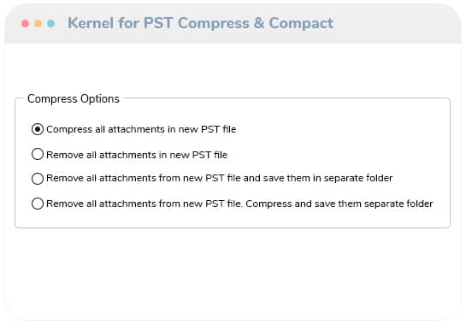Click the empty white area below the Compress Options box
The image size is (466, 325).
coord(233,272)
